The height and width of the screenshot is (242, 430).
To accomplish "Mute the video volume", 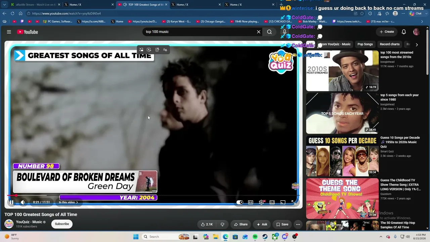I will tap(23, 202).
